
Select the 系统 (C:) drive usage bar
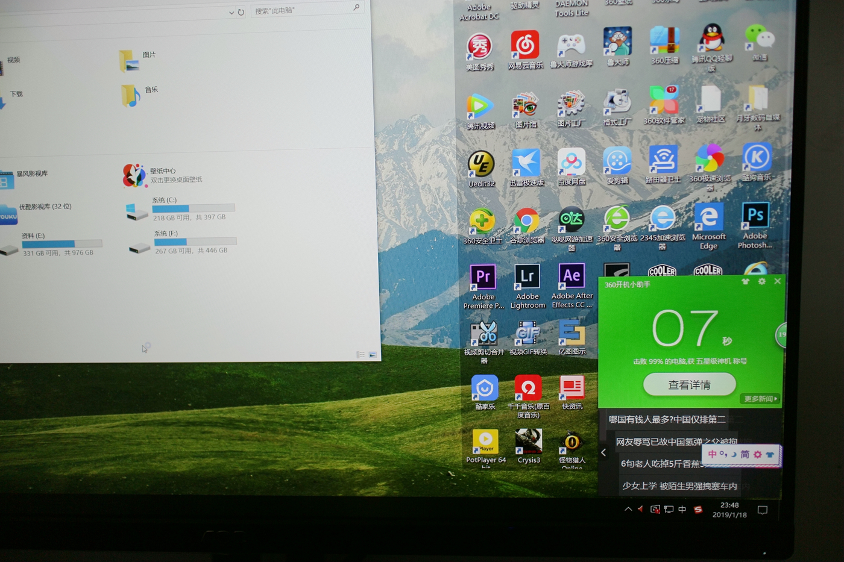coord(193,208)
